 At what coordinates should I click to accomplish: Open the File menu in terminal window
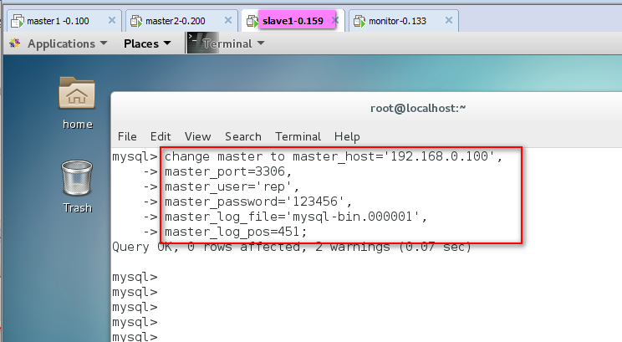(127, 136)
